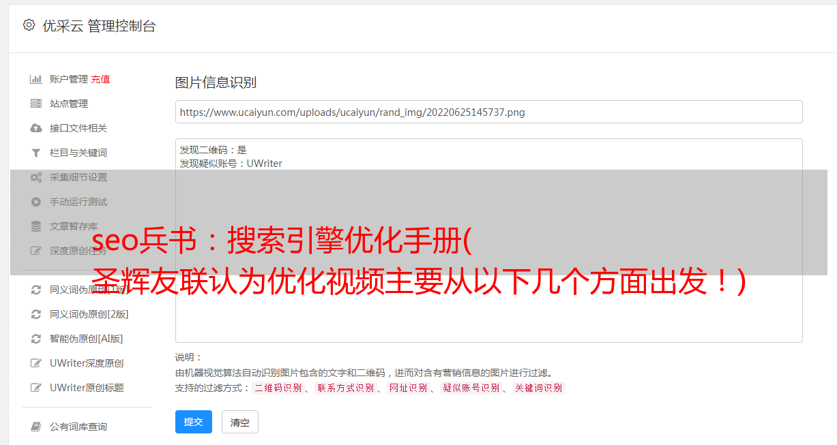Click the 发现疑似账号：UWriter result line
Viewport: 837px width, 445px height.
click(x=231, y=164)
